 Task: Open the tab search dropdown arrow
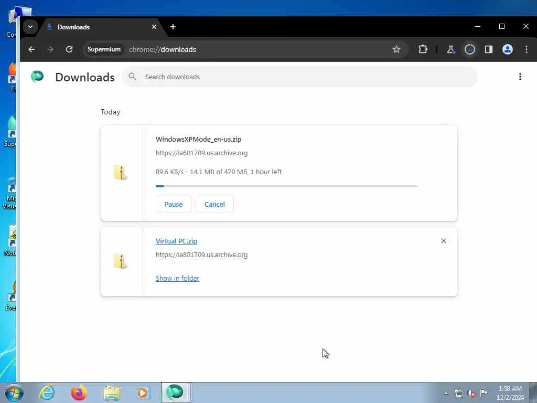coord(30,27)
